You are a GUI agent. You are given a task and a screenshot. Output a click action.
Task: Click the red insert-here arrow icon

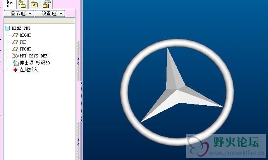pyautogui.click(x=15, y=70)
